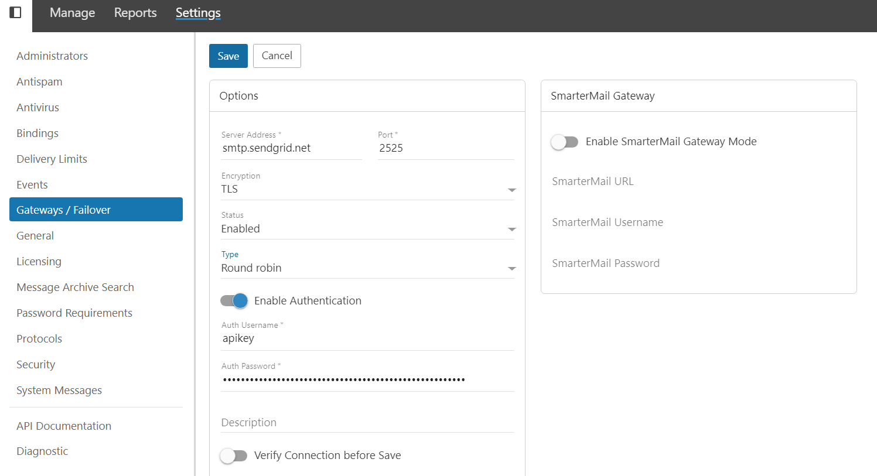Click the Save button
This screenshot has height=476, width=877.
(x=228, y=56)
